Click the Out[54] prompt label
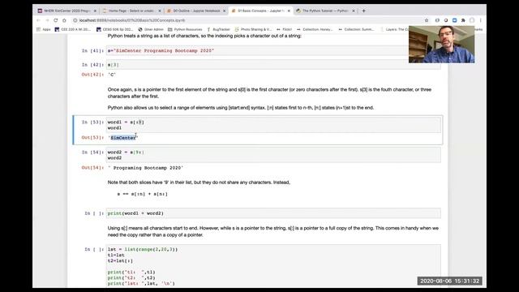Viewport: 519px width, 292px height. coord(92,168)
